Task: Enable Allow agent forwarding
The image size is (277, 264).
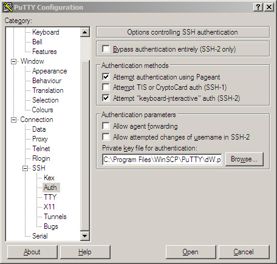Action: (106, 126)
